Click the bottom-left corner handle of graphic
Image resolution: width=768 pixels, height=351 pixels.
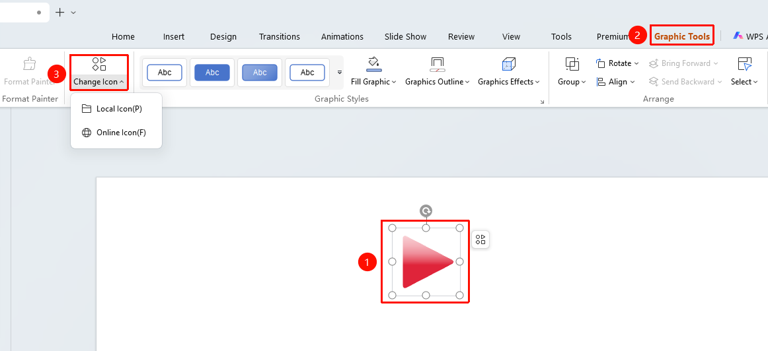[393, 295]
